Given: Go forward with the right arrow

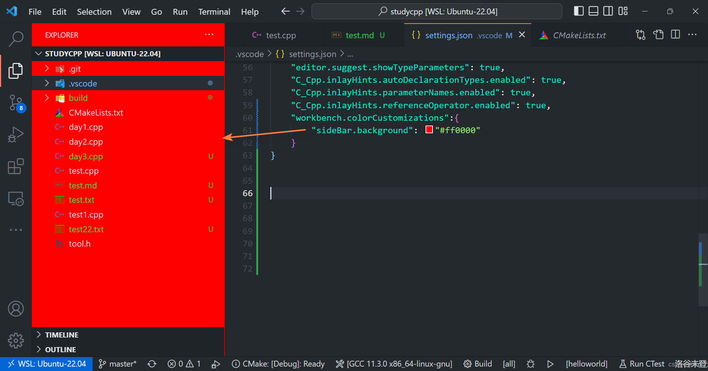Looking at the screenshot, I should pos(301,11).
